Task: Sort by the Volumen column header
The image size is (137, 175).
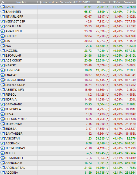Action: (130, 2)
